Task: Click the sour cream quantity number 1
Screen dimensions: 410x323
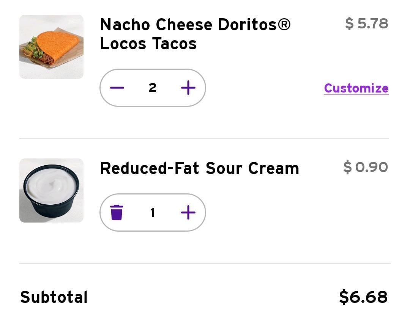Action: (153, 212)
